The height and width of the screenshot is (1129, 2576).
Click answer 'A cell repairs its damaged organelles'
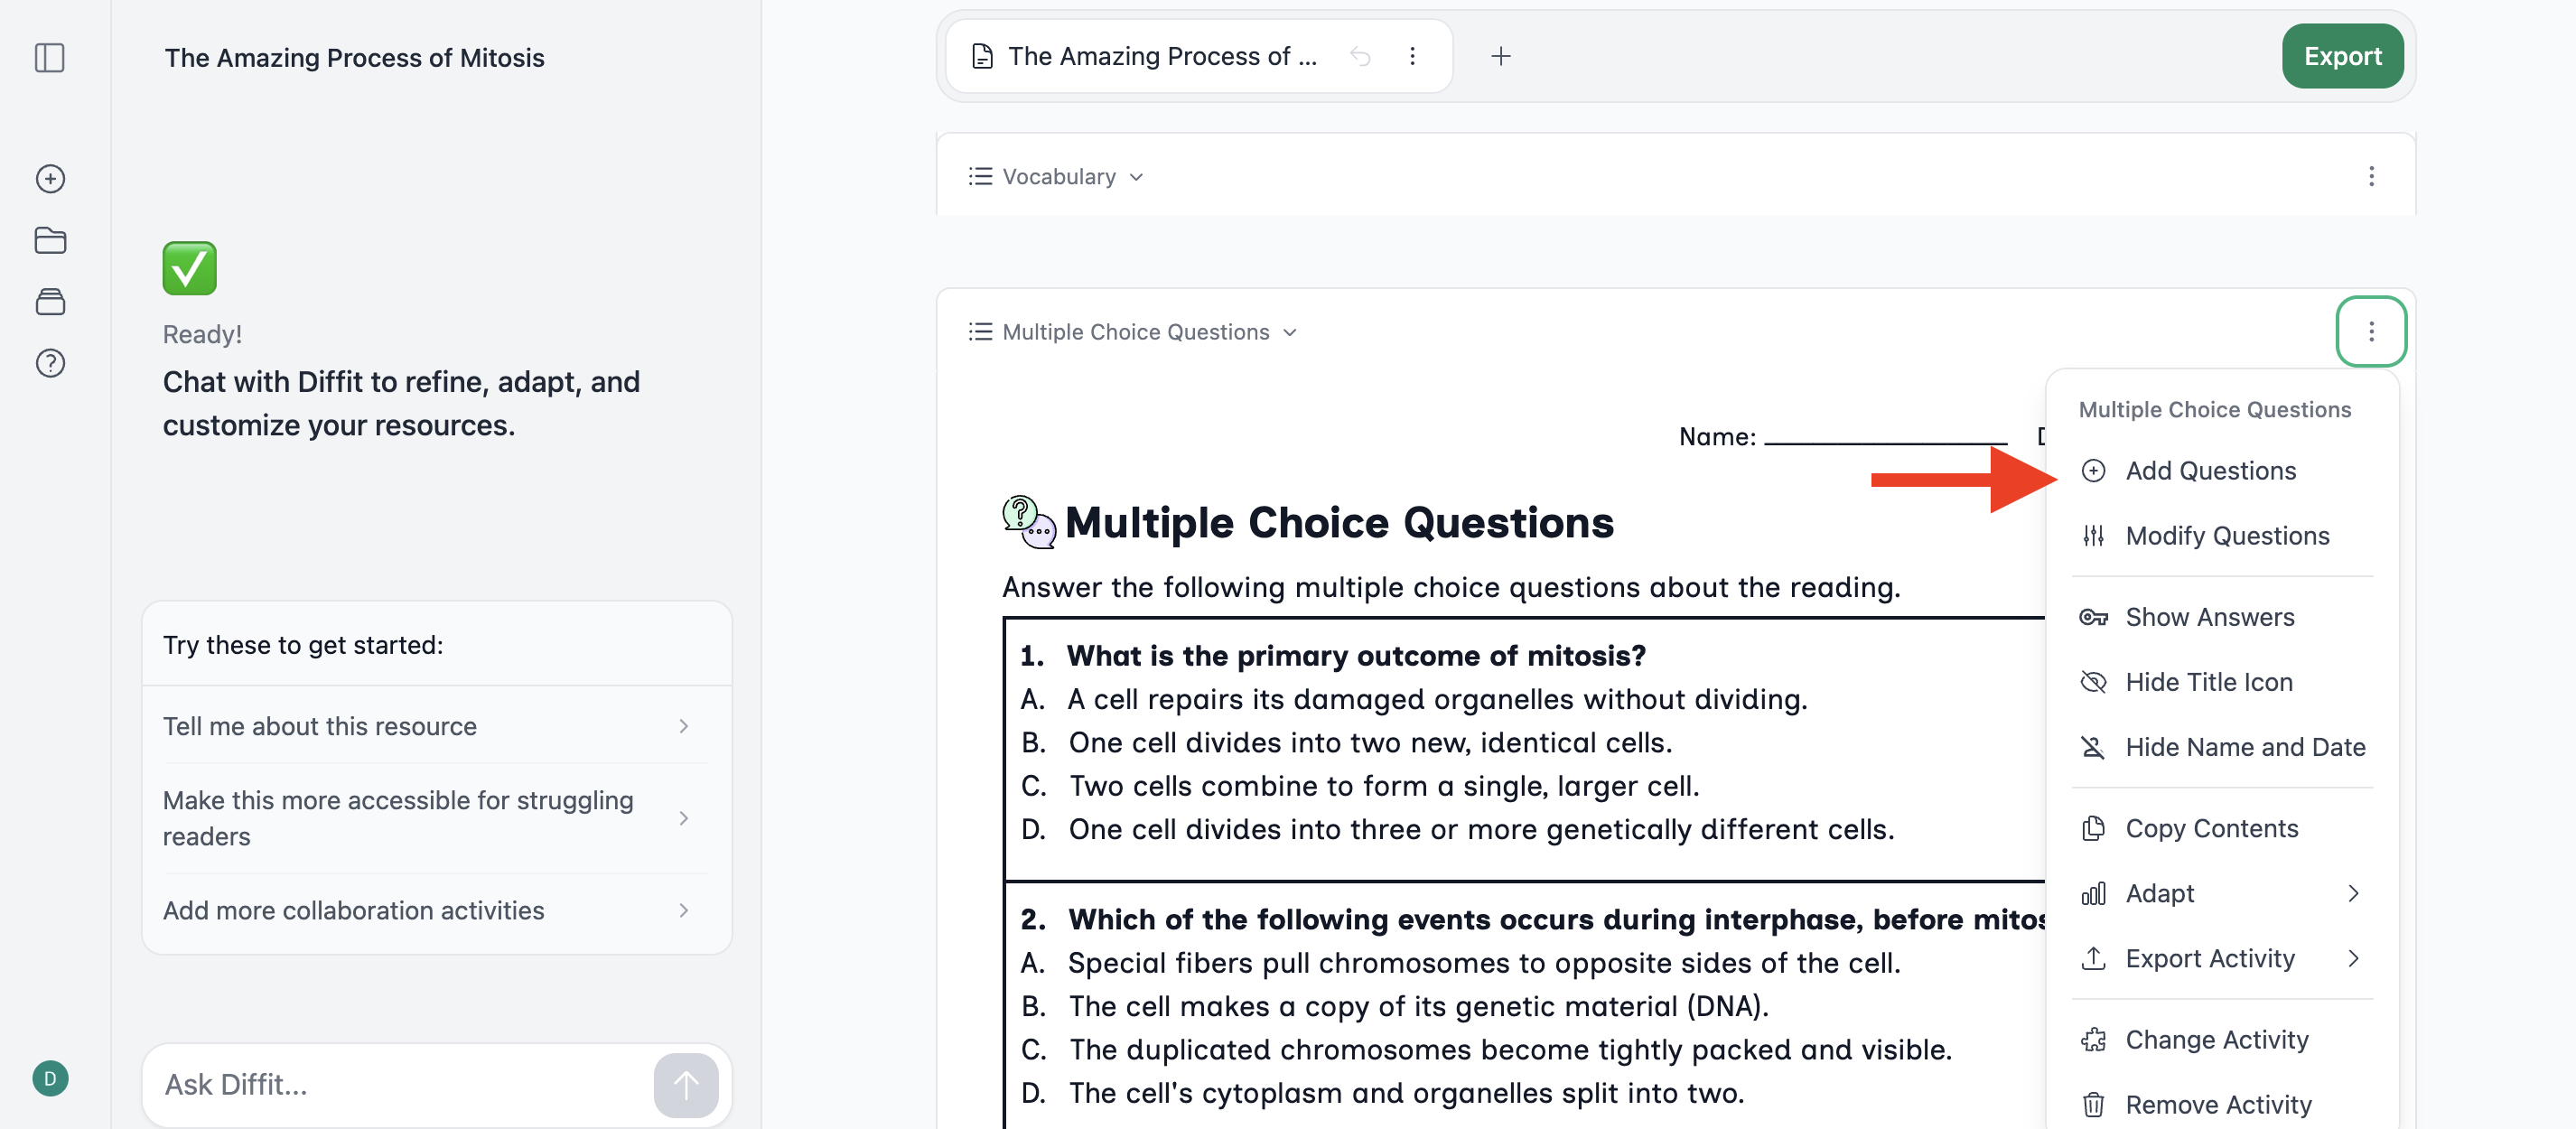[x=1437, y=699]
